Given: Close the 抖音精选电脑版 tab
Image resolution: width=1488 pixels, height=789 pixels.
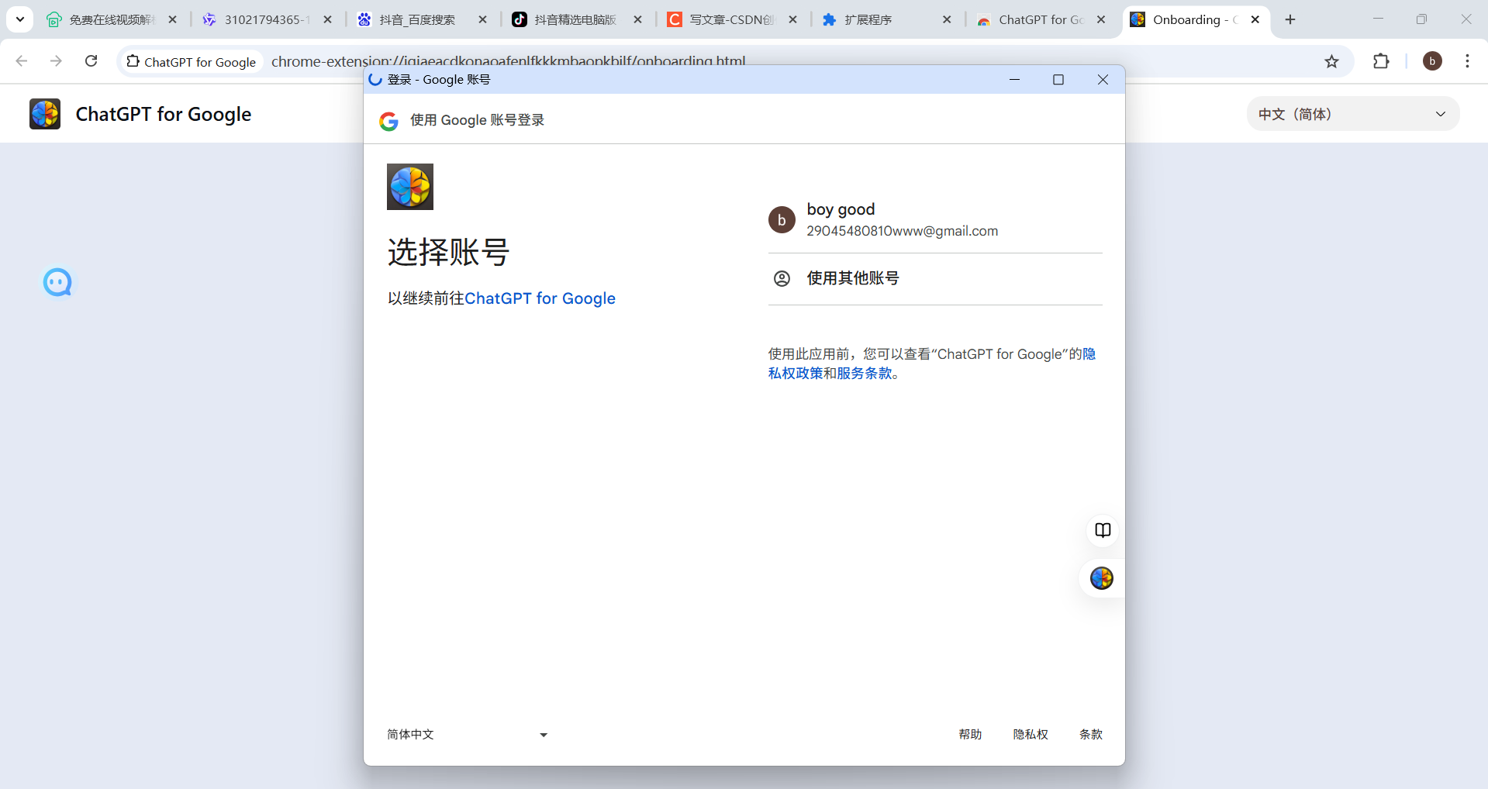Looking at the screenshot, I should pyautogui.click(x=637, y=19).
